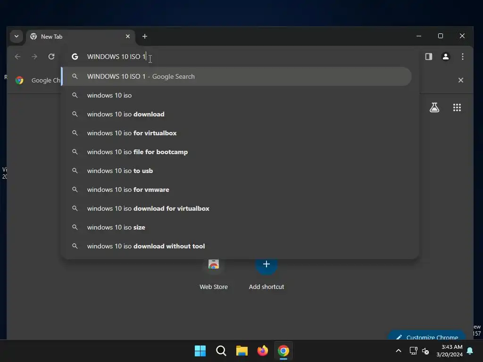Open the side panel icon

pyautogui.click(x=428, y=57)
